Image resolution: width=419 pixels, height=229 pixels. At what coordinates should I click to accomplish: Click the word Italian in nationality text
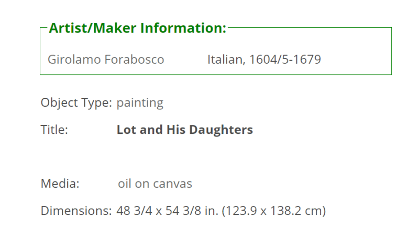226,59
